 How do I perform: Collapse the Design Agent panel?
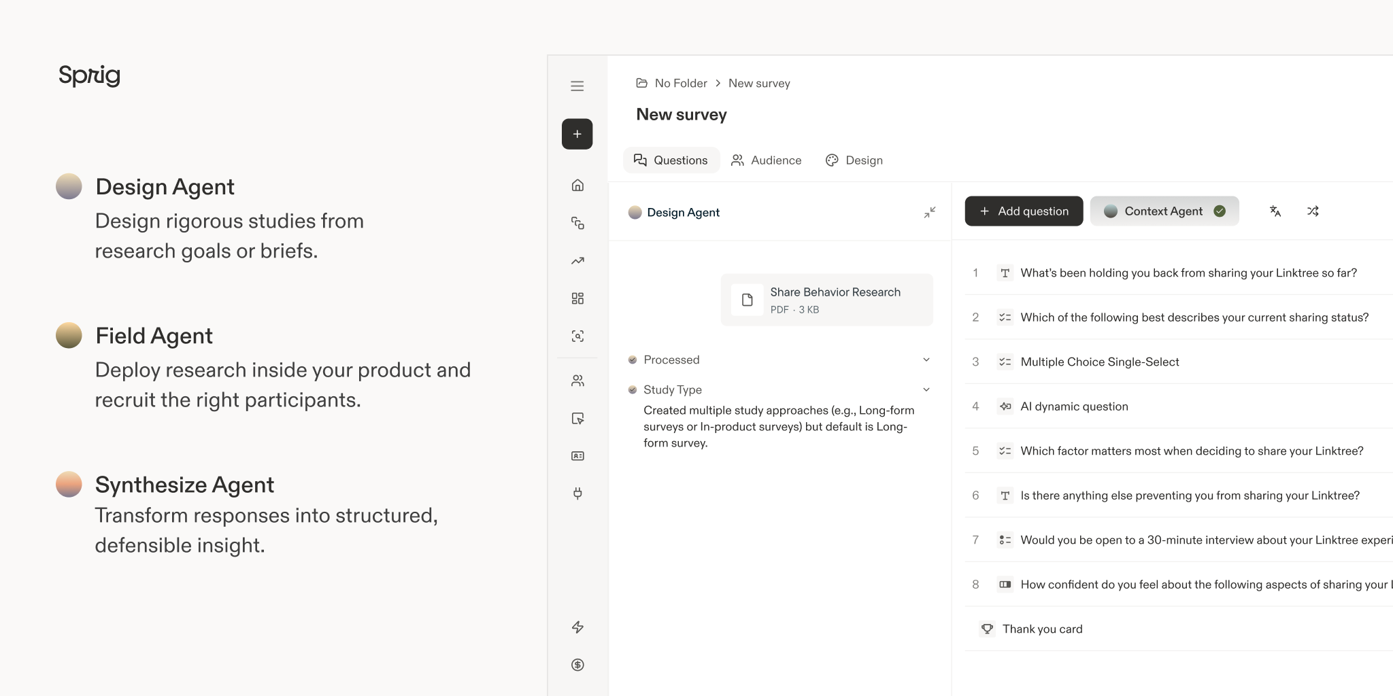click(x=929, y=212)
